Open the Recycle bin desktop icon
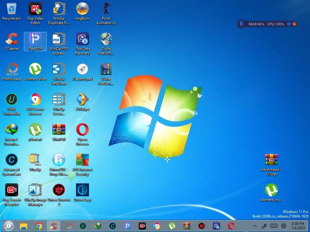Screen dimensions: 310x232 (12, 11)
